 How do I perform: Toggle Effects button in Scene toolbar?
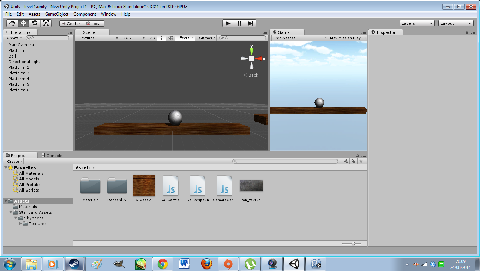(x=183, y=38)
